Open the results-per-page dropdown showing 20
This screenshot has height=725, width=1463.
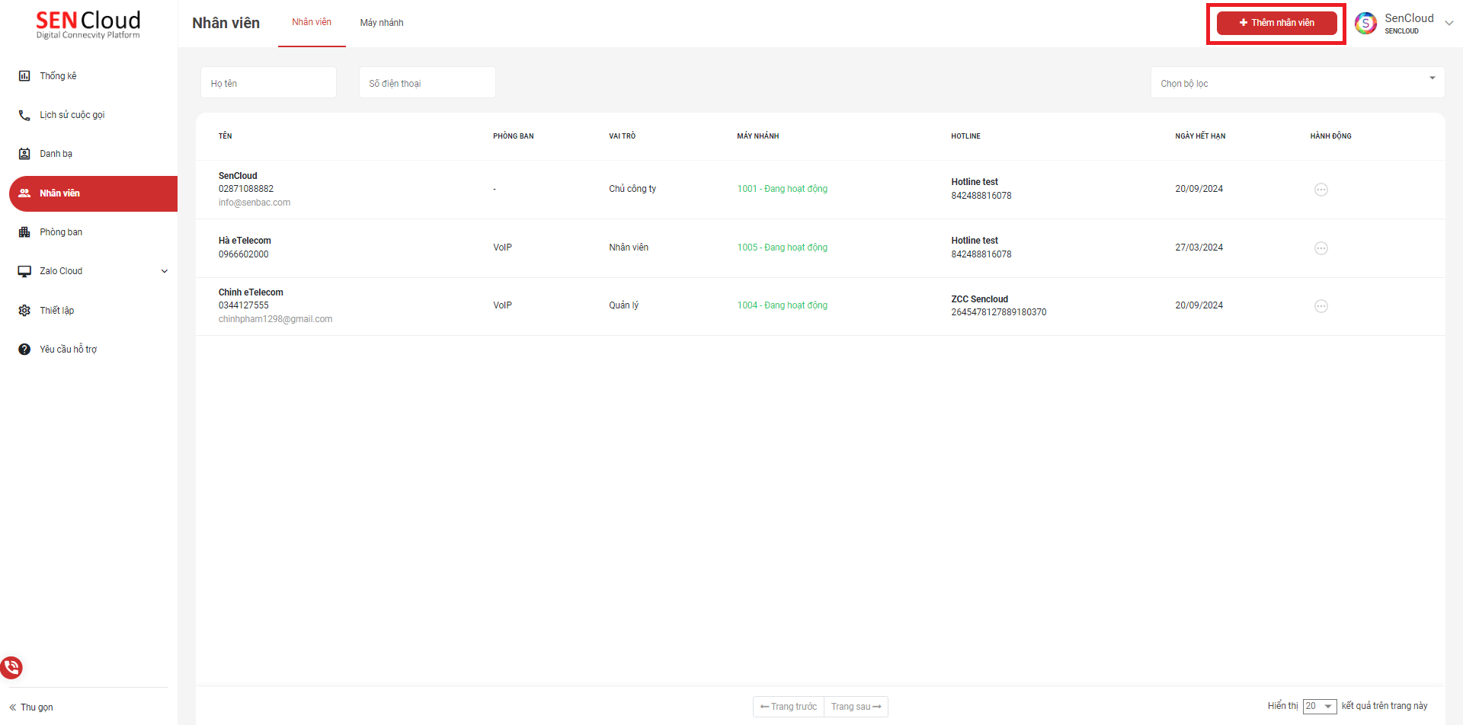1319,707
